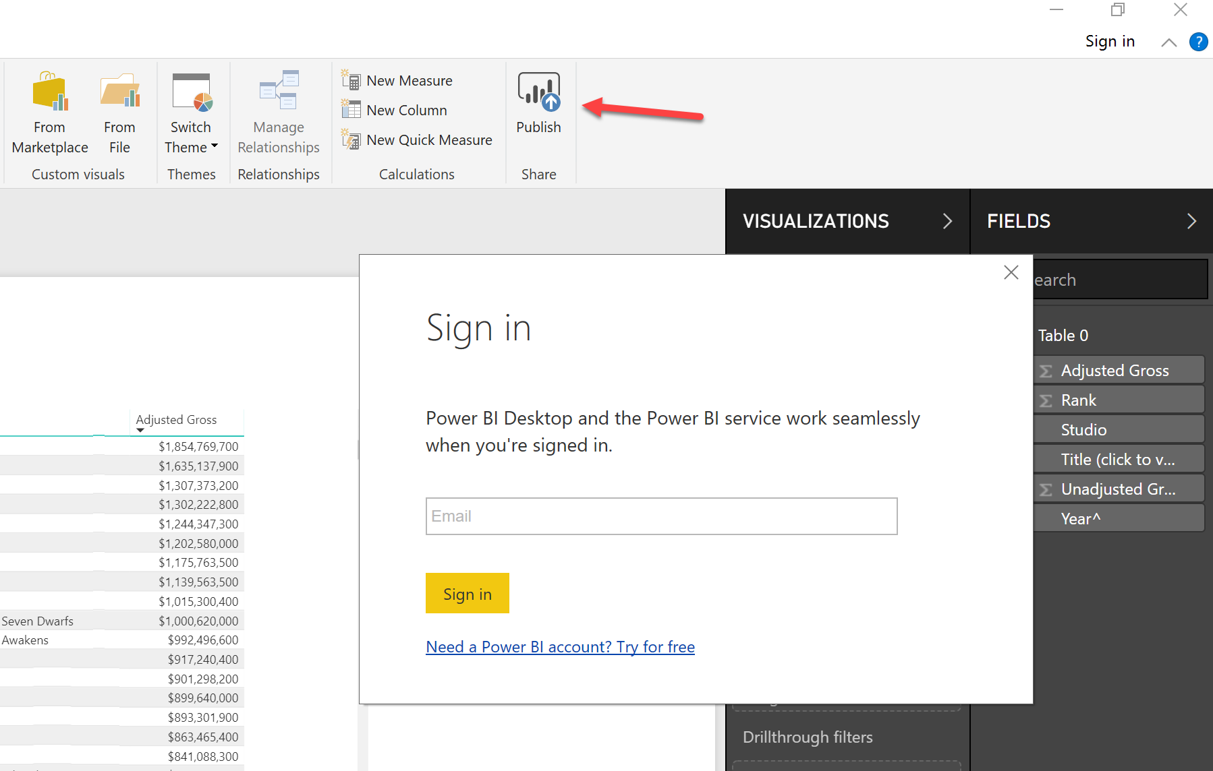Select the Table 0 entry
Screen dimensions: 1213x771
1063,336
